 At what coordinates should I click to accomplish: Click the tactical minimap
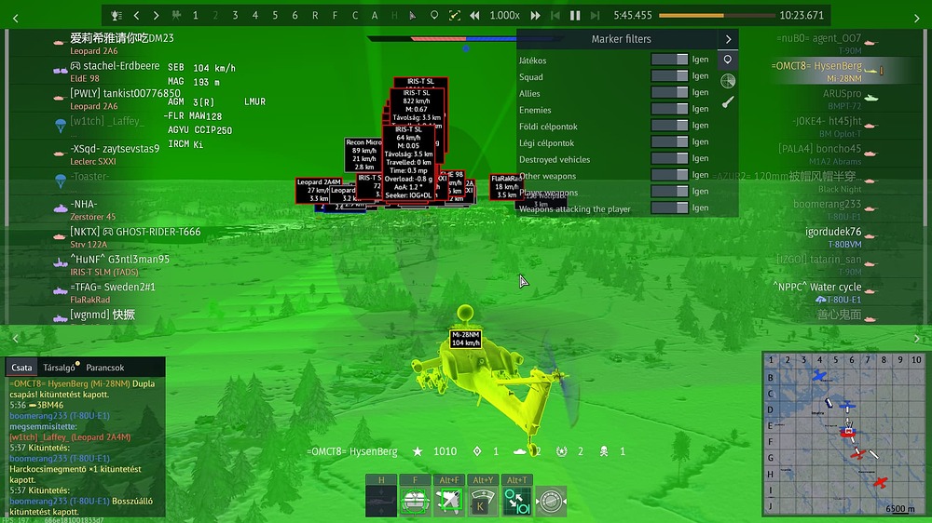pos(844,434)
